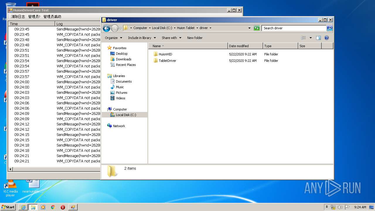Click the 9:24 AM clock

pyautogui.click(x=360, y=207)
